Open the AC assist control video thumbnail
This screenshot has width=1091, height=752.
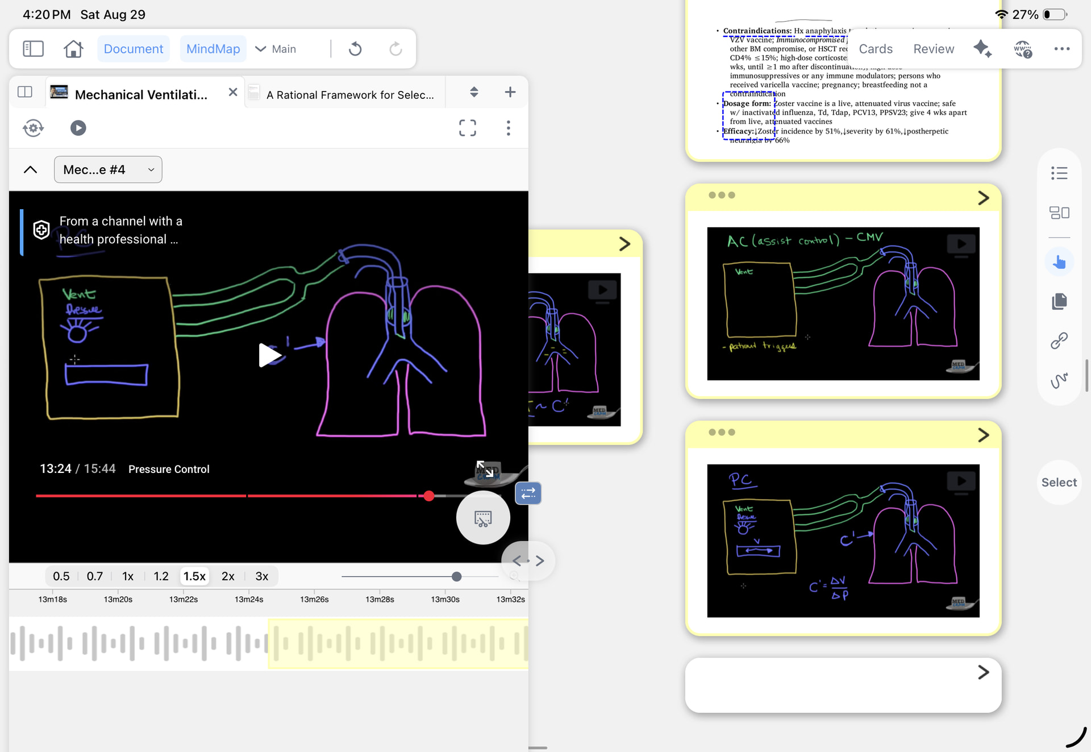pos(843,304)
